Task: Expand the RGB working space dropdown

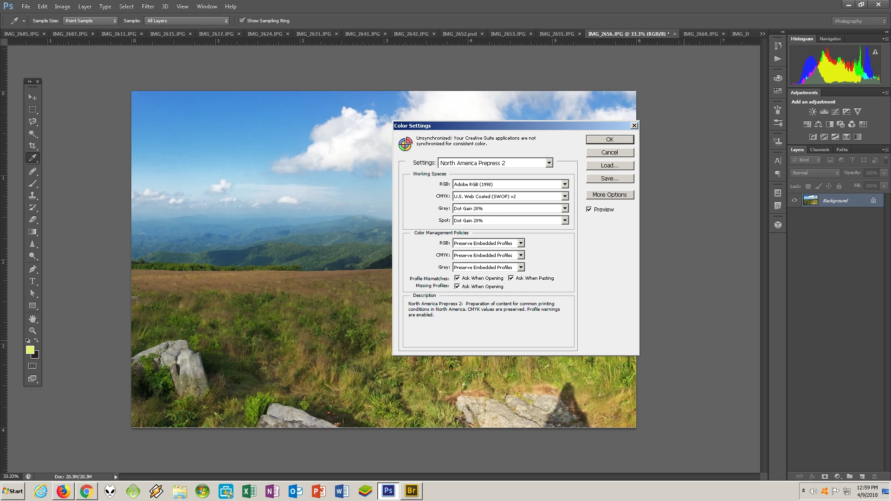Action: [x=565, y=184]
